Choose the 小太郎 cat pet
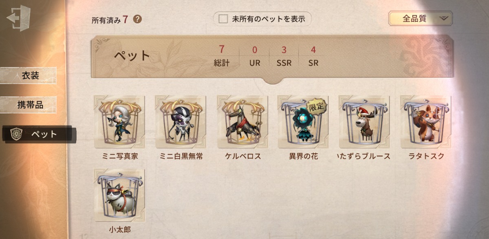This screenshot has width=489, height=239. point(119,195)
